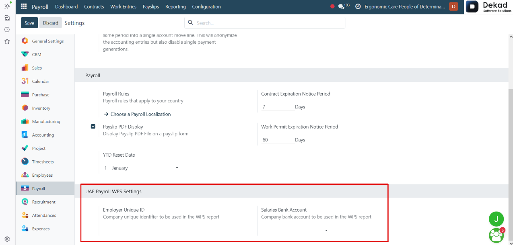The image size is (513, 245).
Task: Click the Employees app icon
Action: click(25, 175)
